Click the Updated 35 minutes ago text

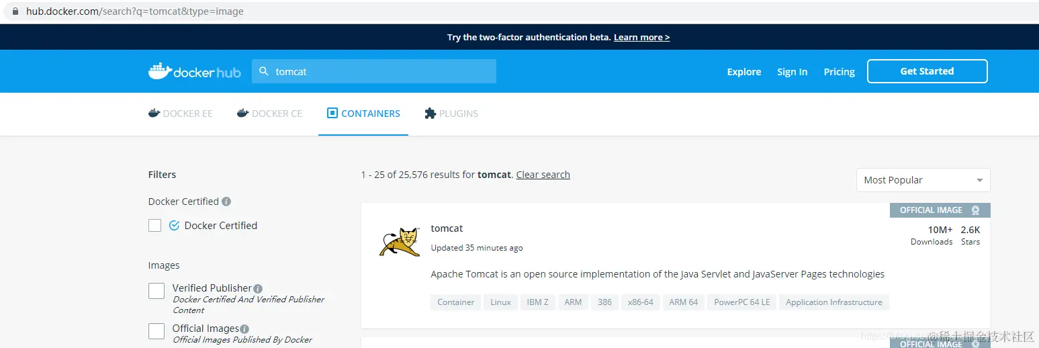477,248
